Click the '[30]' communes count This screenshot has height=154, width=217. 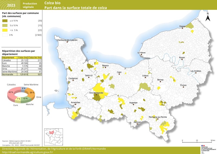point(40,21)
